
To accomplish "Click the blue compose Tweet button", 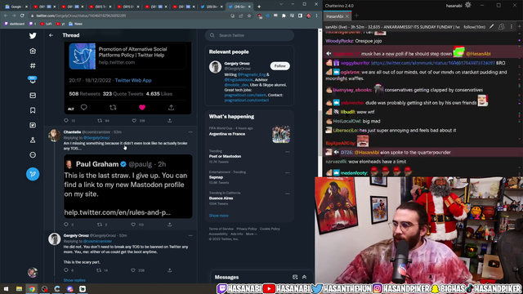I will click(x=33, y=174).
